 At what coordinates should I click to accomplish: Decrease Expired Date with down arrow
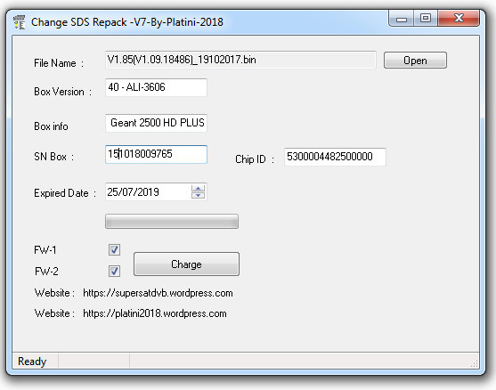tap(198, 195)
